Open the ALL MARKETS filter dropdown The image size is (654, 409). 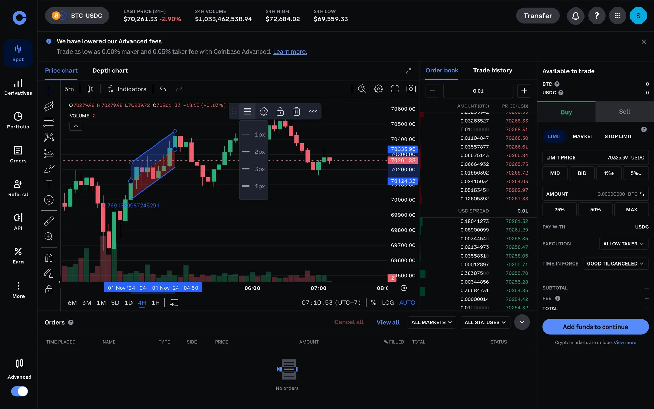431,322
